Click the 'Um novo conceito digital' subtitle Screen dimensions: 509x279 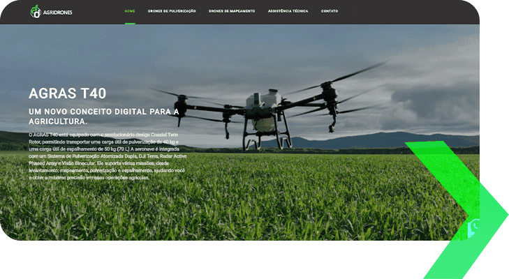click(x=104, y=116)
